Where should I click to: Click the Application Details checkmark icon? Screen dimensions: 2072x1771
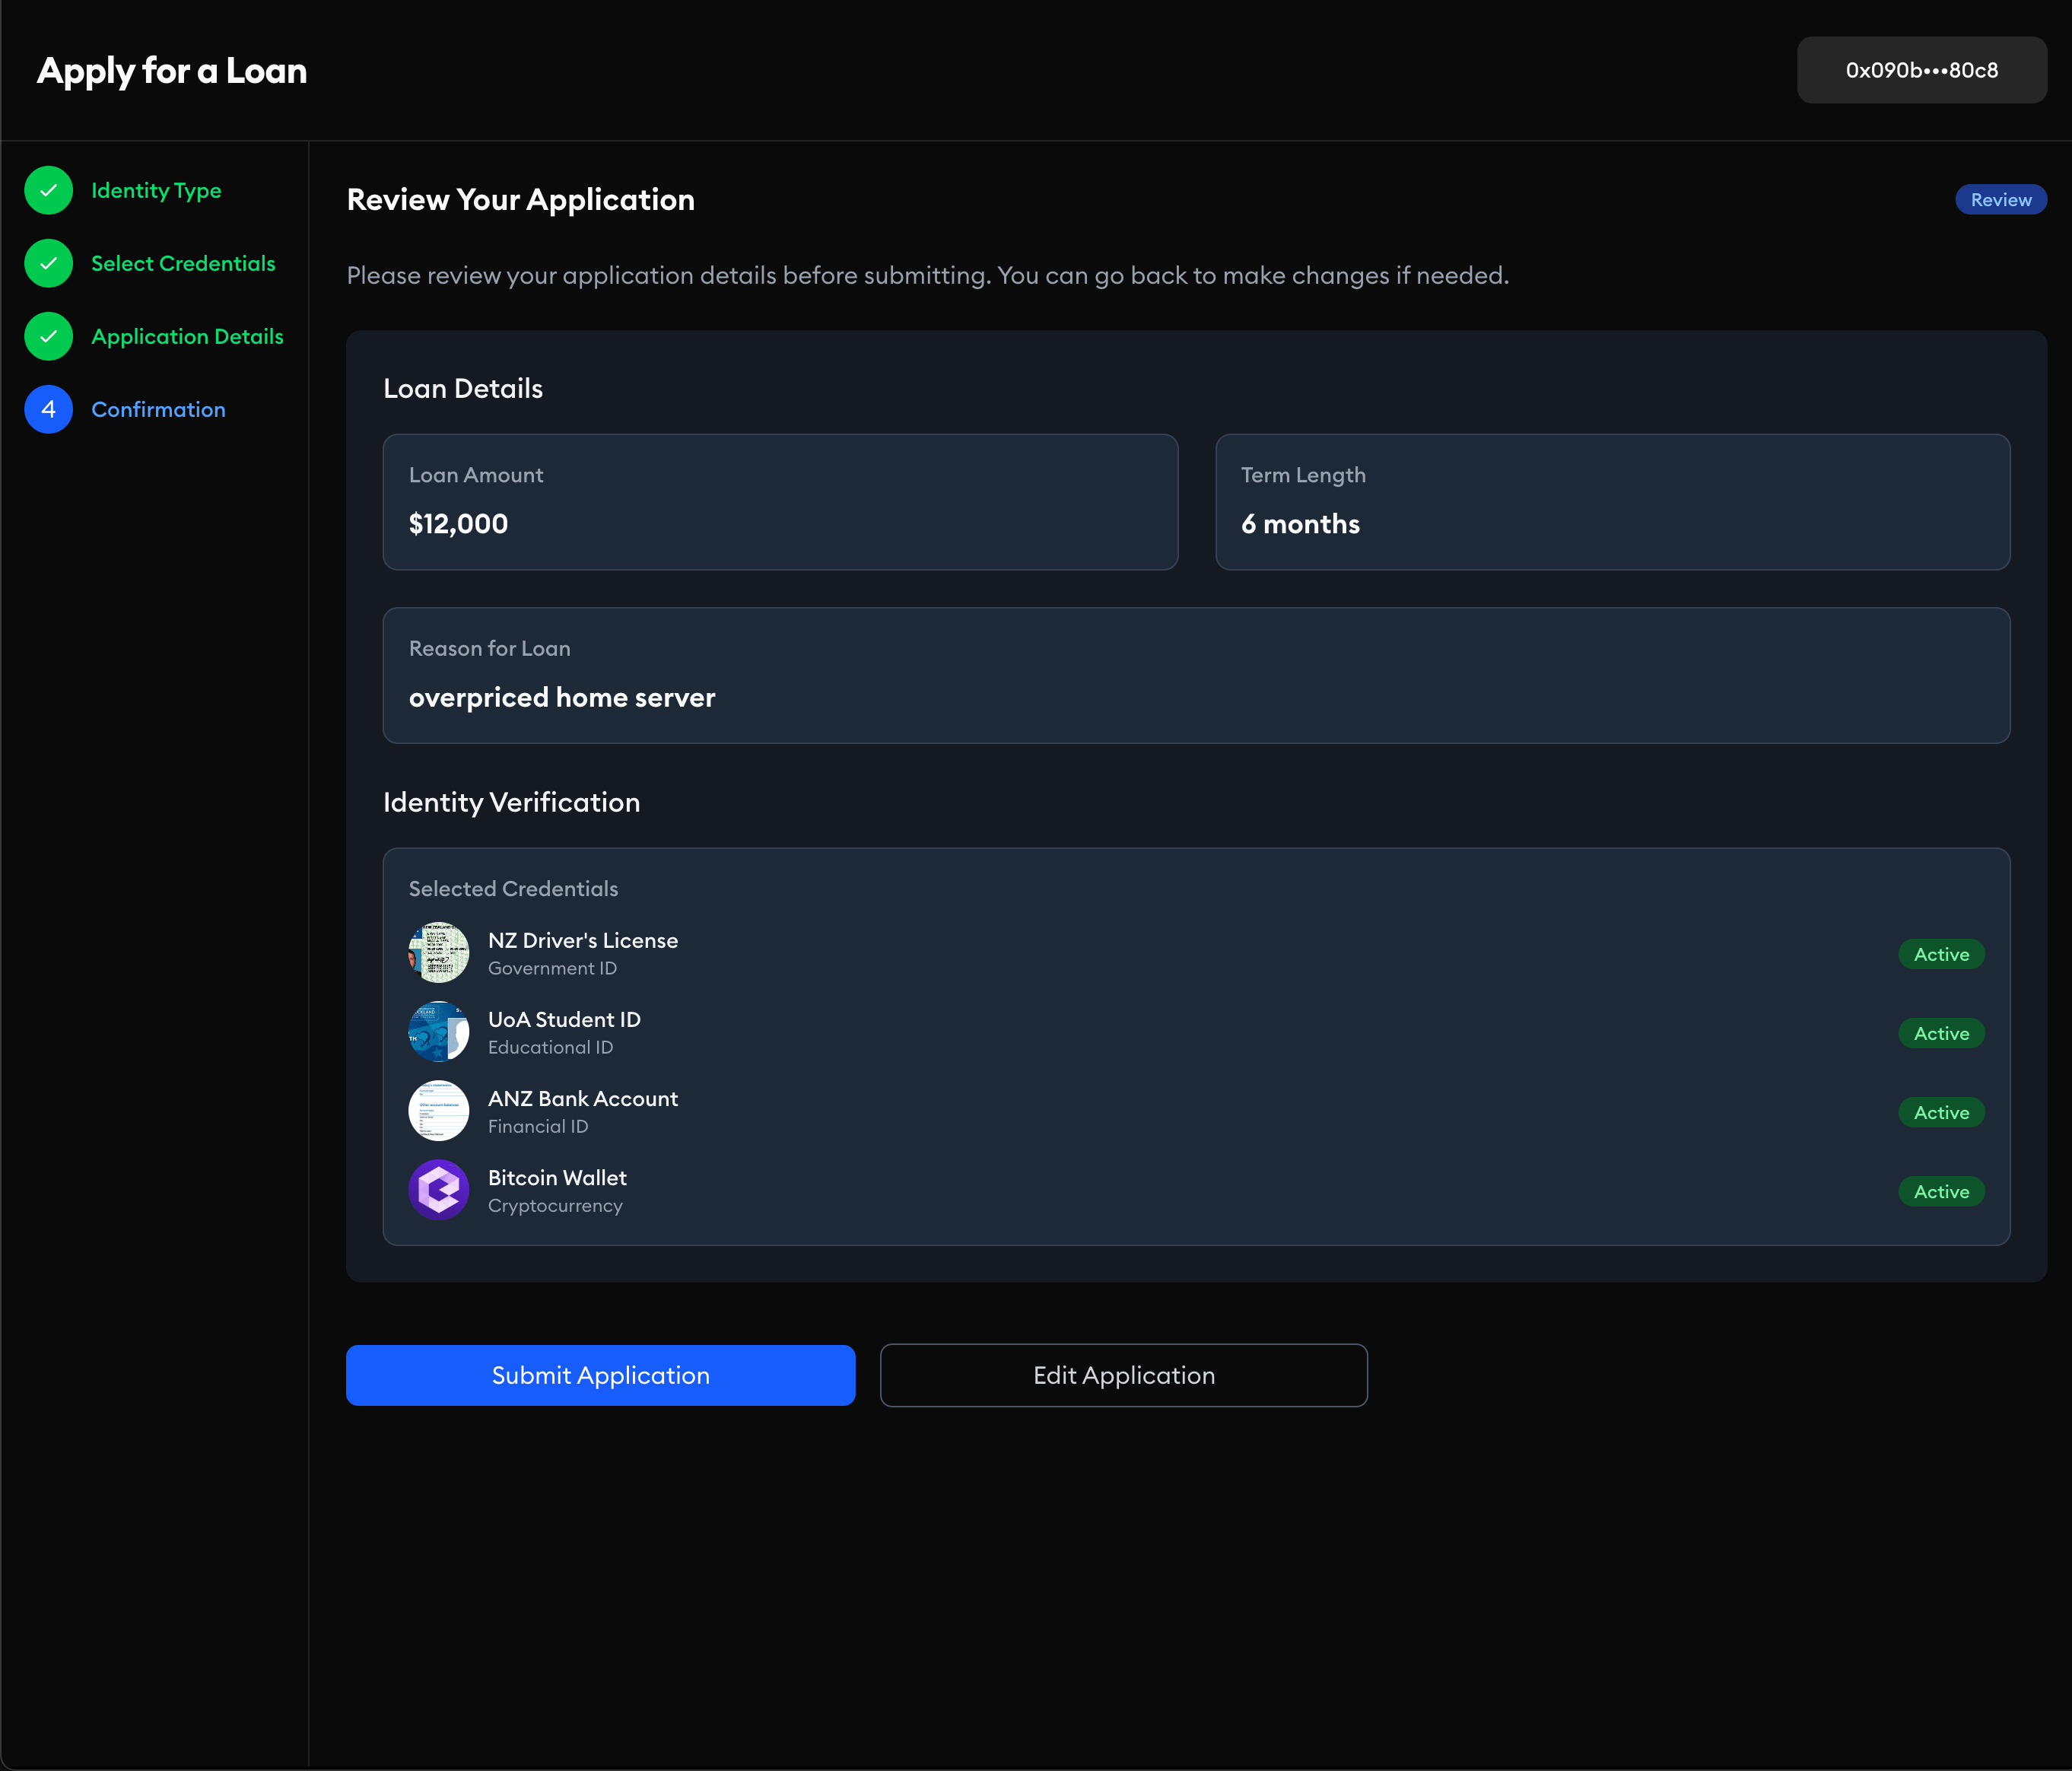[x=48, y=336]
